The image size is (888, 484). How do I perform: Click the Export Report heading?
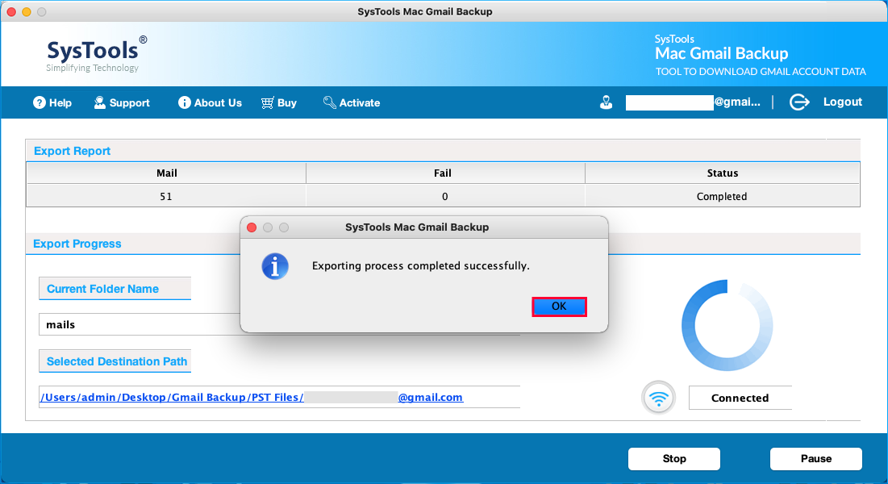point(72,151)
